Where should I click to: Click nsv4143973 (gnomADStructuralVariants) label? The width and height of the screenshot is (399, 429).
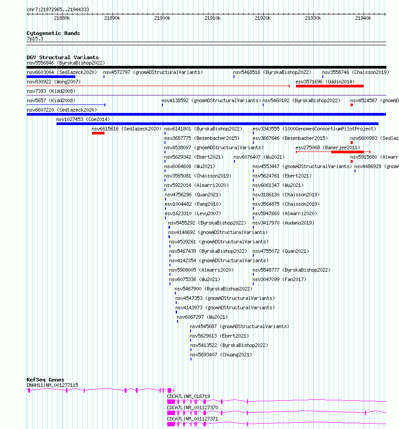point(225,308)
